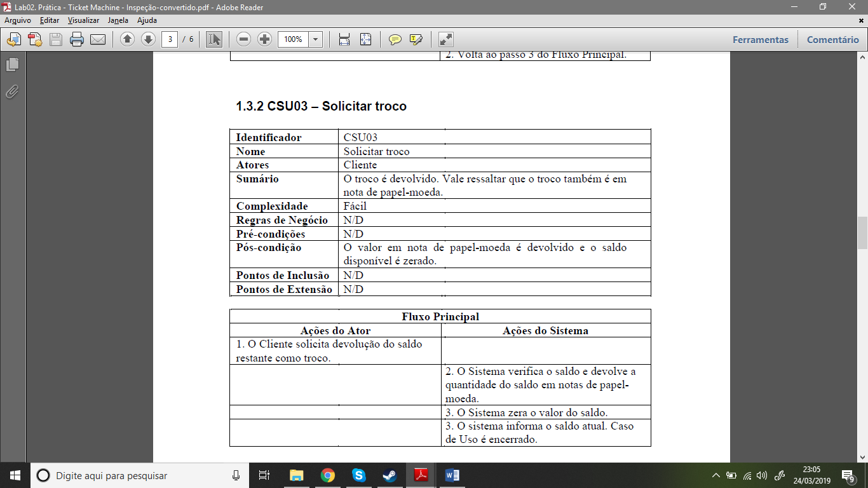Switch to read mode with expand icon
This screenshot has width=868, height=488.
446,39
